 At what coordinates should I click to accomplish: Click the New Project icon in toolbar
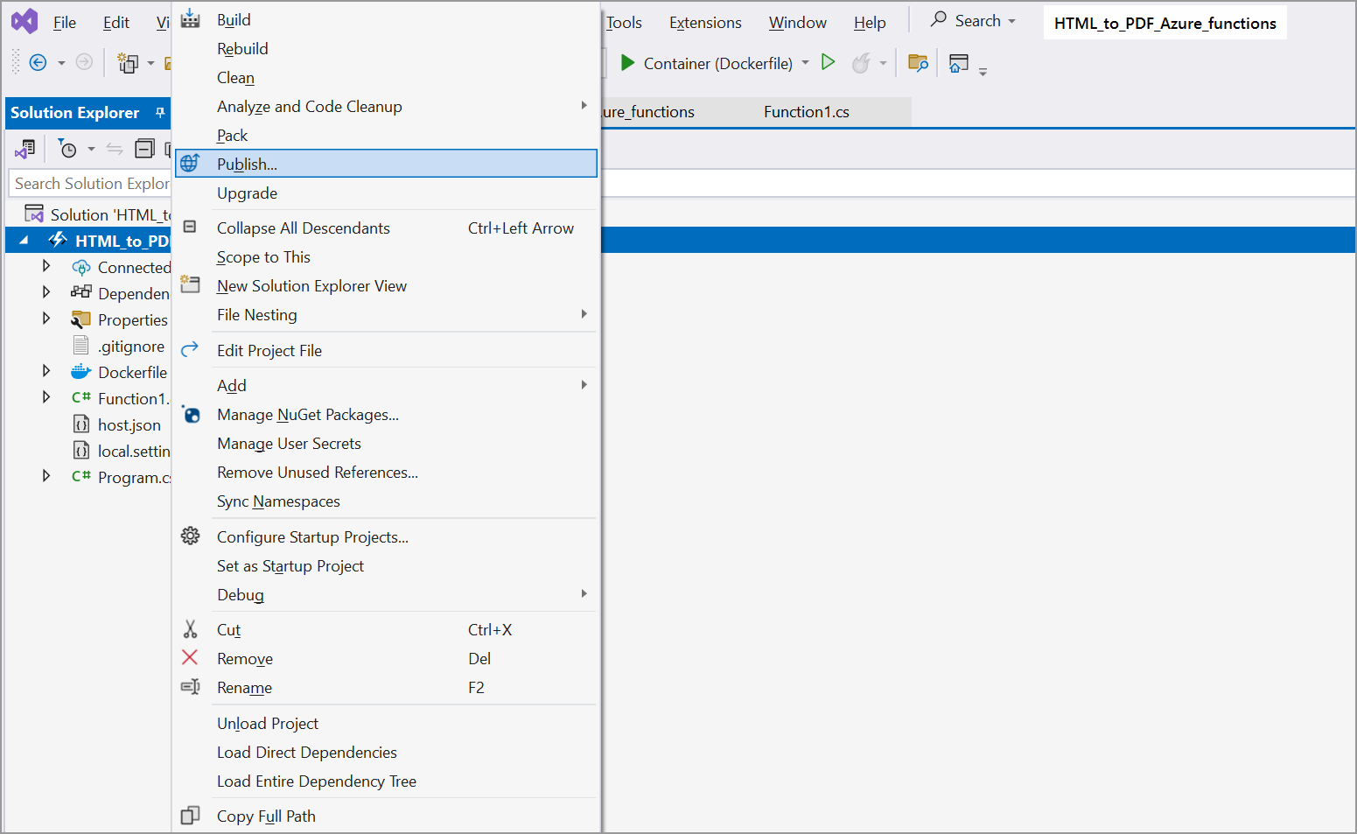[129, 63]
